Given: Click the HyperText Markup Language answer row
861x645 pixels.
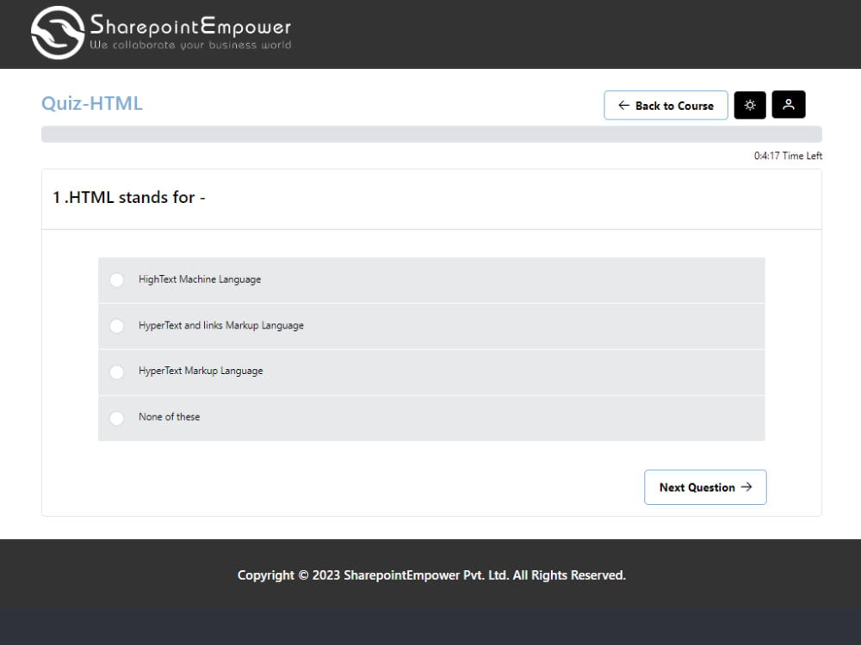Looking at the screenshot, I should click(x=430, y=372).
